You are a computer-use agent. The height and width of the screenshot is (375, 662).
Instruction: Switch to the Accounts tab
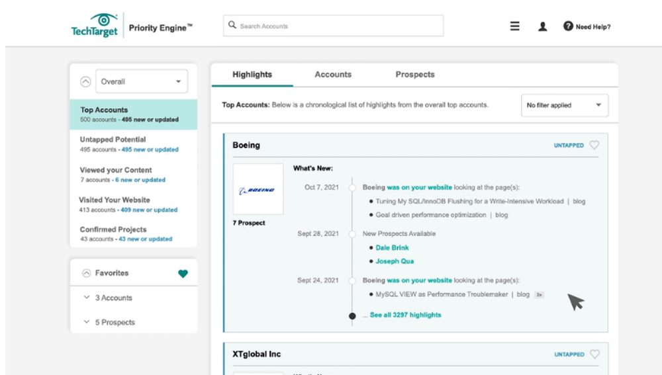point(333,75)
